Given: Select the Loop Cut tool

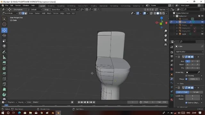Looking at the screenshot, I should 4,79.
